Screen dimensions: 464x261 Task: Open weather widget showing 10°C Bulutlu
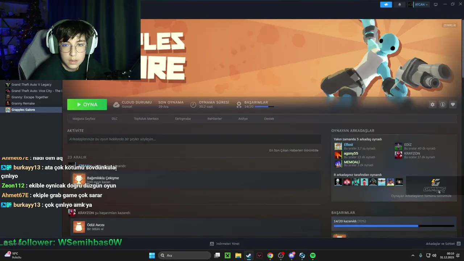(13, 255)
